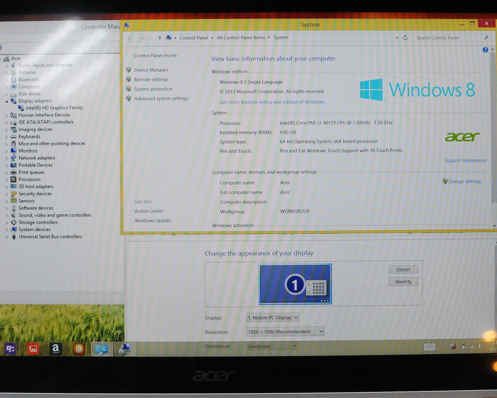Select Bluetooth in device tree
The image size is (497, 398).
pyautogui.click(x=28, y=80)
